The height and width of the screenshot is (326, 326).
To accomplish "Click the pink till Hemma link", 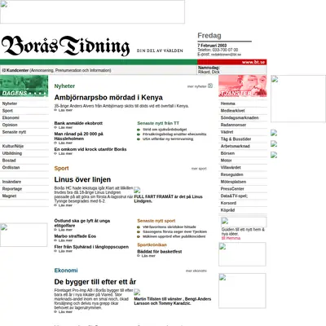I will point(231,238).
